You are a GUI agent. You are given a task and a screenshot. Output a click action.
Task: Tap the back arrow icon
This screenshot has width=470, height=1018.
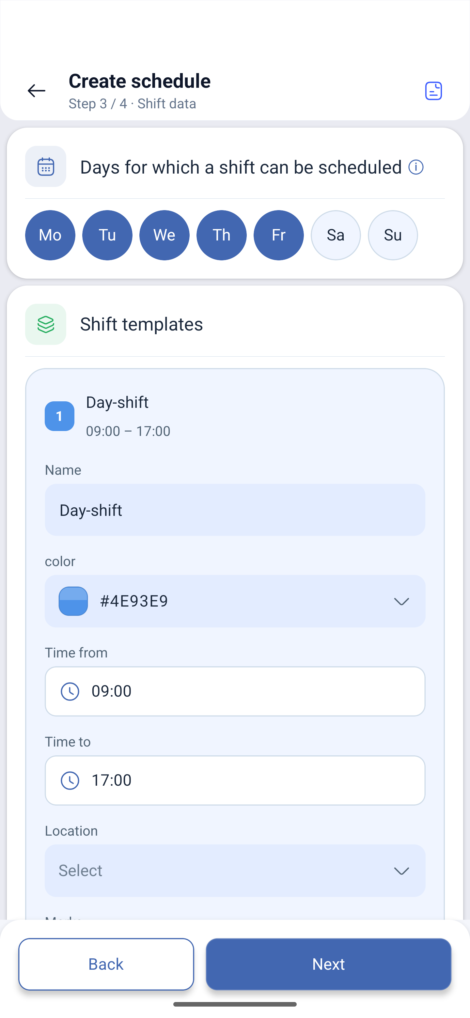(x=36, y=91)
